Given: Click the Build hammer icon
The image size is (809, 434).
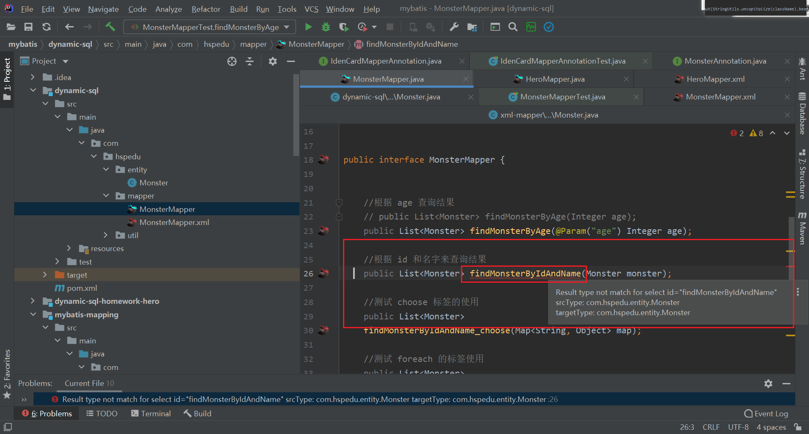Looking at the screenshot, I should [110, 27].
